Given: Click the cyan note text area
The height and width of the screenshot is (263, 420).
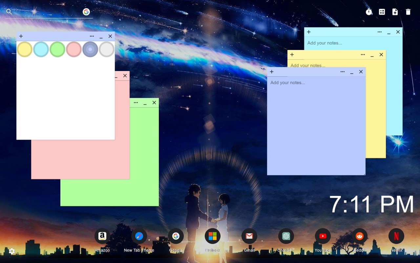Looking at the screenshot, I should 353,43.
